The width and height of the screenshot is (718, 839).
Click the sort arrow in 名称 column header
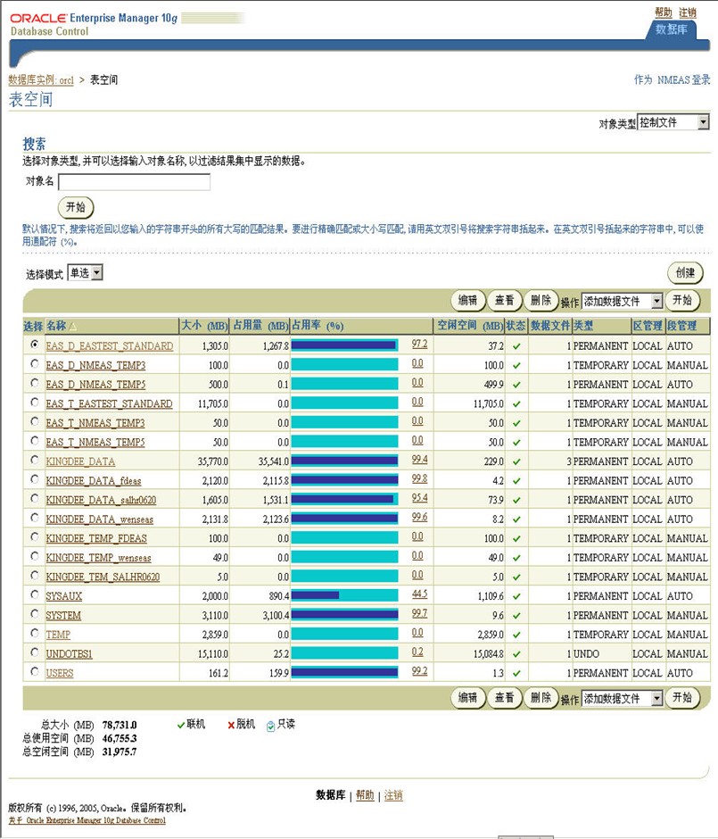[73, 327]
